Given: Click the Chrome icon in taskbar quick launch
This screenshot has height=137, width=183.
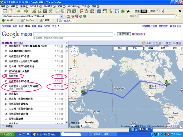Looking at the screenshot, I should 20,134.
